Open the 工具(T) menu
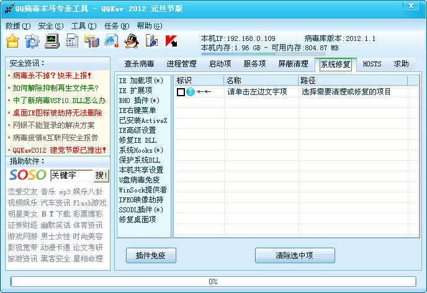This screenshot has height=293, width=427. pos(84,26)
